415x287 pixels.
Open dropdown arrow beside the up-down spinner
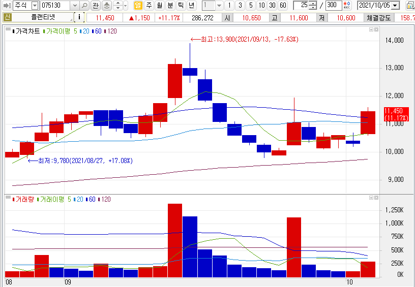126,5
